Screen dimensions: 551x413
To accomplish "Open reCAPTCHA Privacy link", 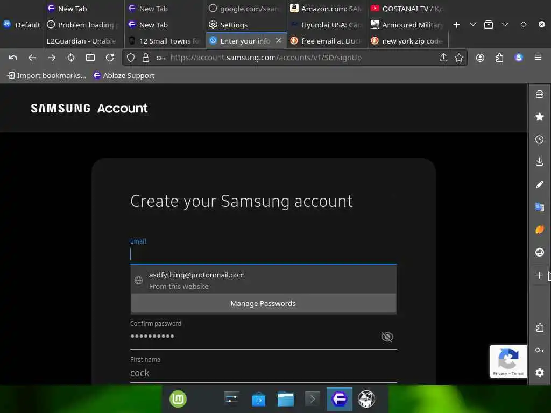I will pos(500,374).
